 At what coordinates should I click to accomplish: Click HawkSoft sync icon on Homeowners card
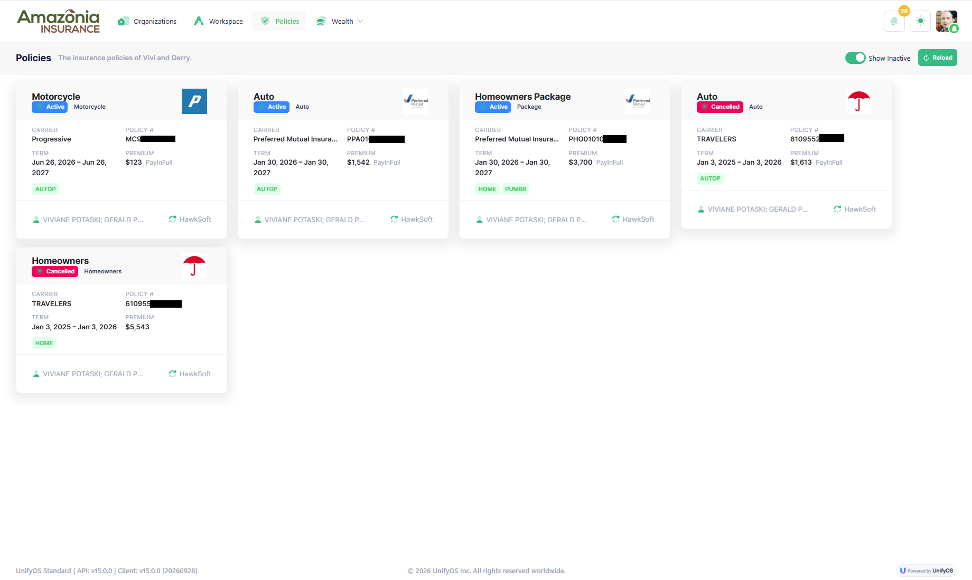coord(173,374)
